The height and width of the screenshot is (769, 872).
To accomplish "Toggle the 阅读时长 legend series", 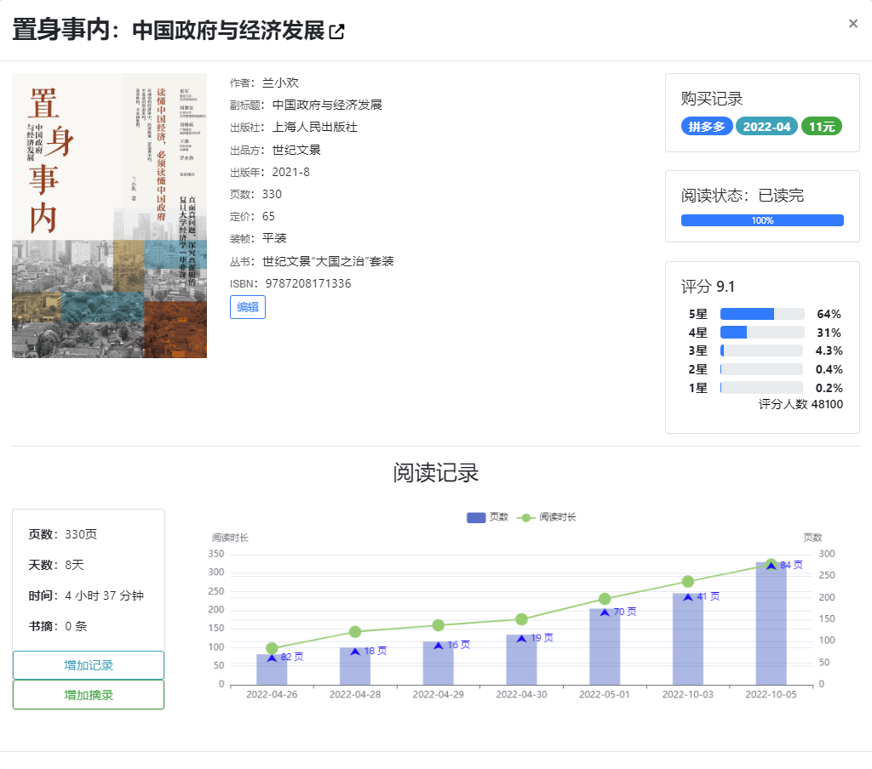I will click(x=547, y=517).
